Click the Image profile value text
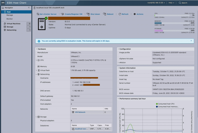 click(x=169, y=54)
